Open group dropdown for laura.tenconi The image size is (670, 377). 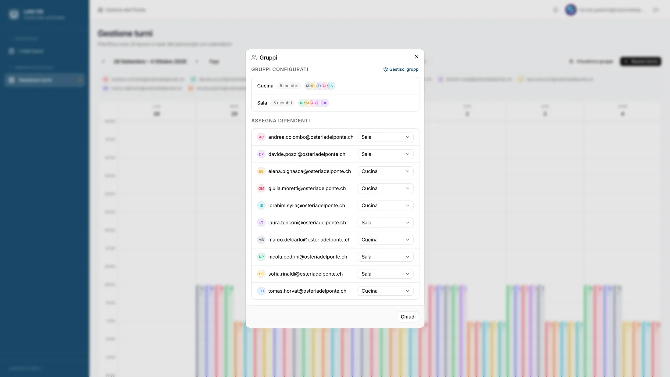point(385,223)
